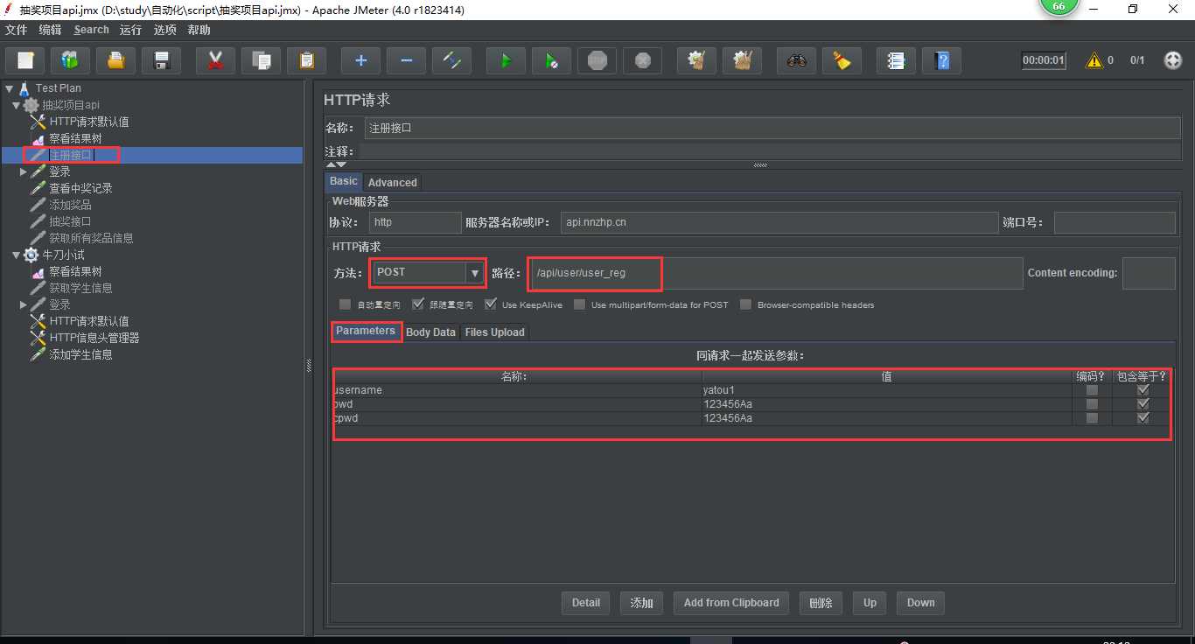Toggle 编码 checkbox for pwd row
1195x644 pixels.
(x=1092, y=404)
